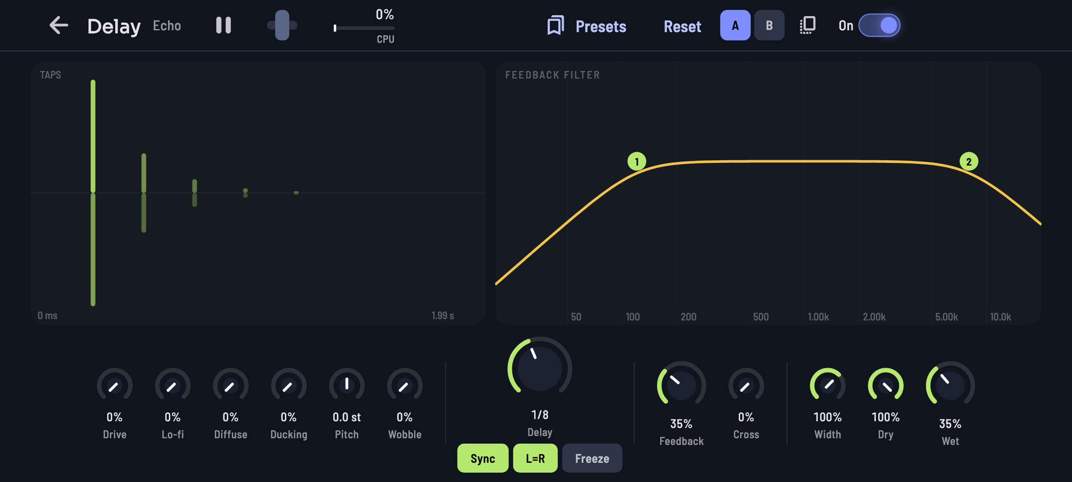Select filter node 1 on the curve

636,162
